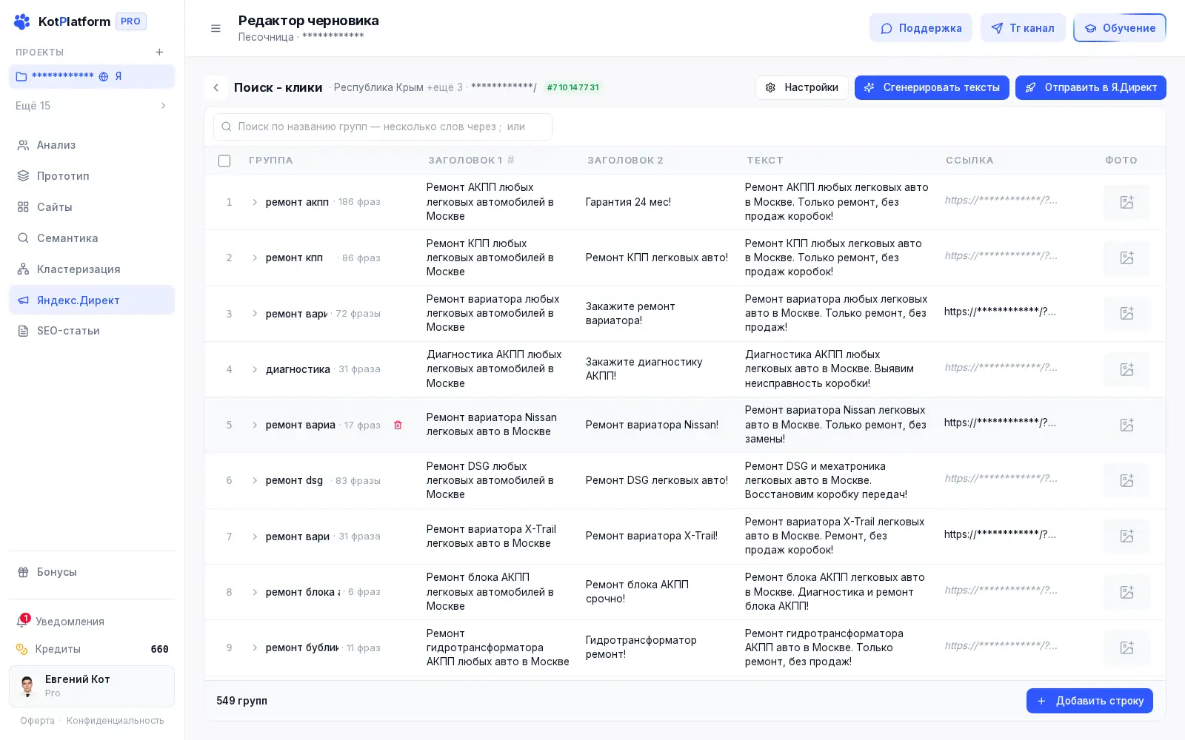Add photo for ремонт кпп row

click(1126, 258)
